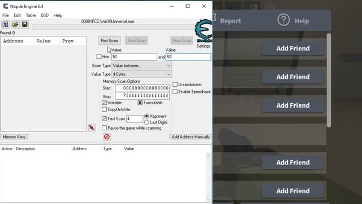The image size is (362, 204).
Task: Click the Fast Scan alignment value field
Action: 135,118
